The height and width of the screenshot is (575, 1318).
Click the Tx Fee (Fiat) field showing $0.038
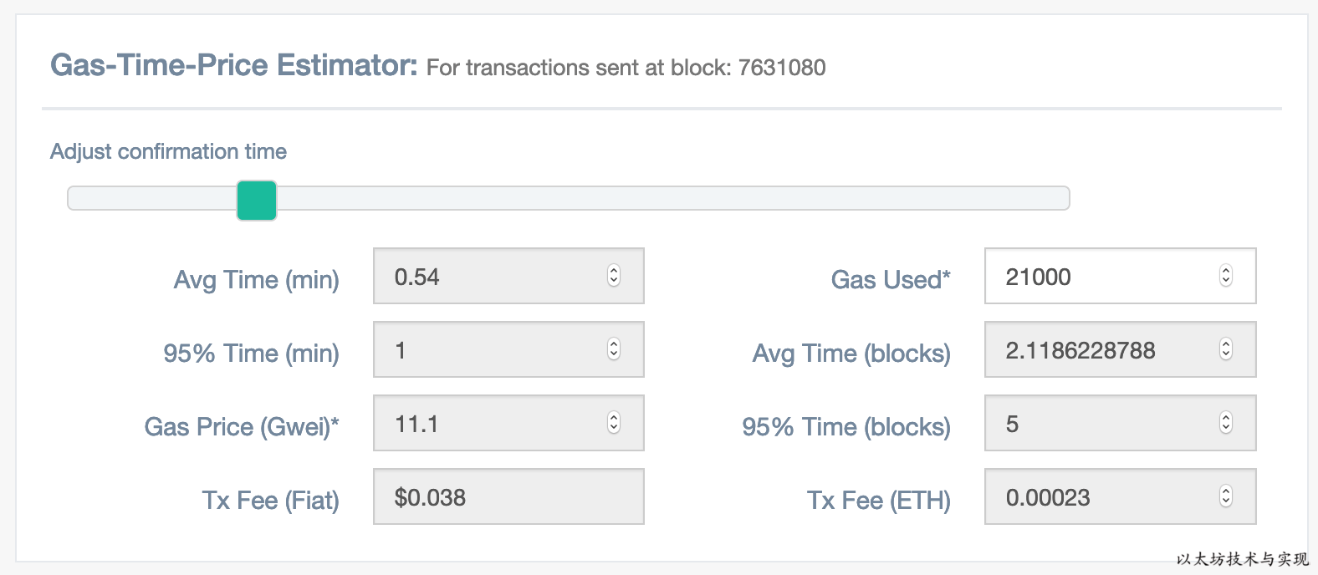pyautogui.click(x=508, y=497)
